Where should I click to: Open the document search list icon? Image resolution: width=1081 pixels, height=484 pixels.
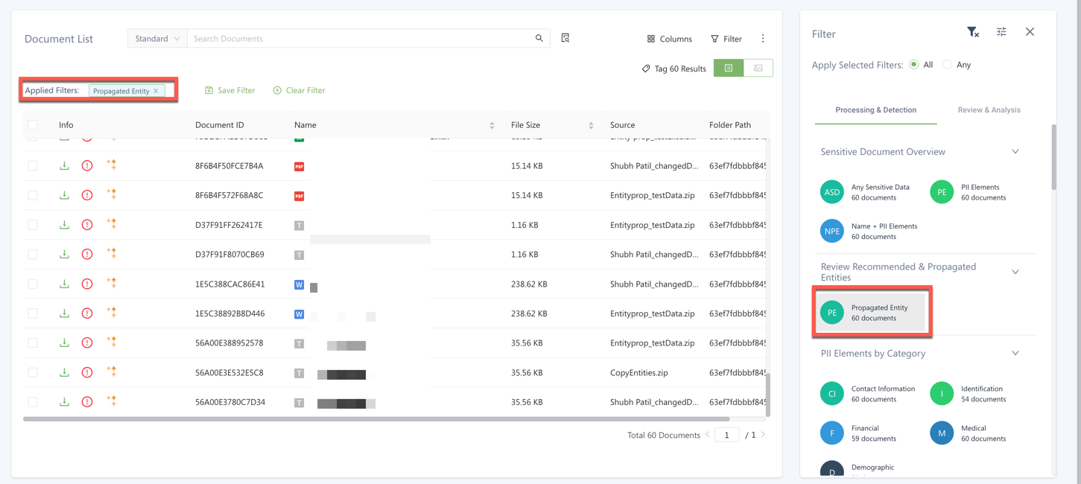565,38
